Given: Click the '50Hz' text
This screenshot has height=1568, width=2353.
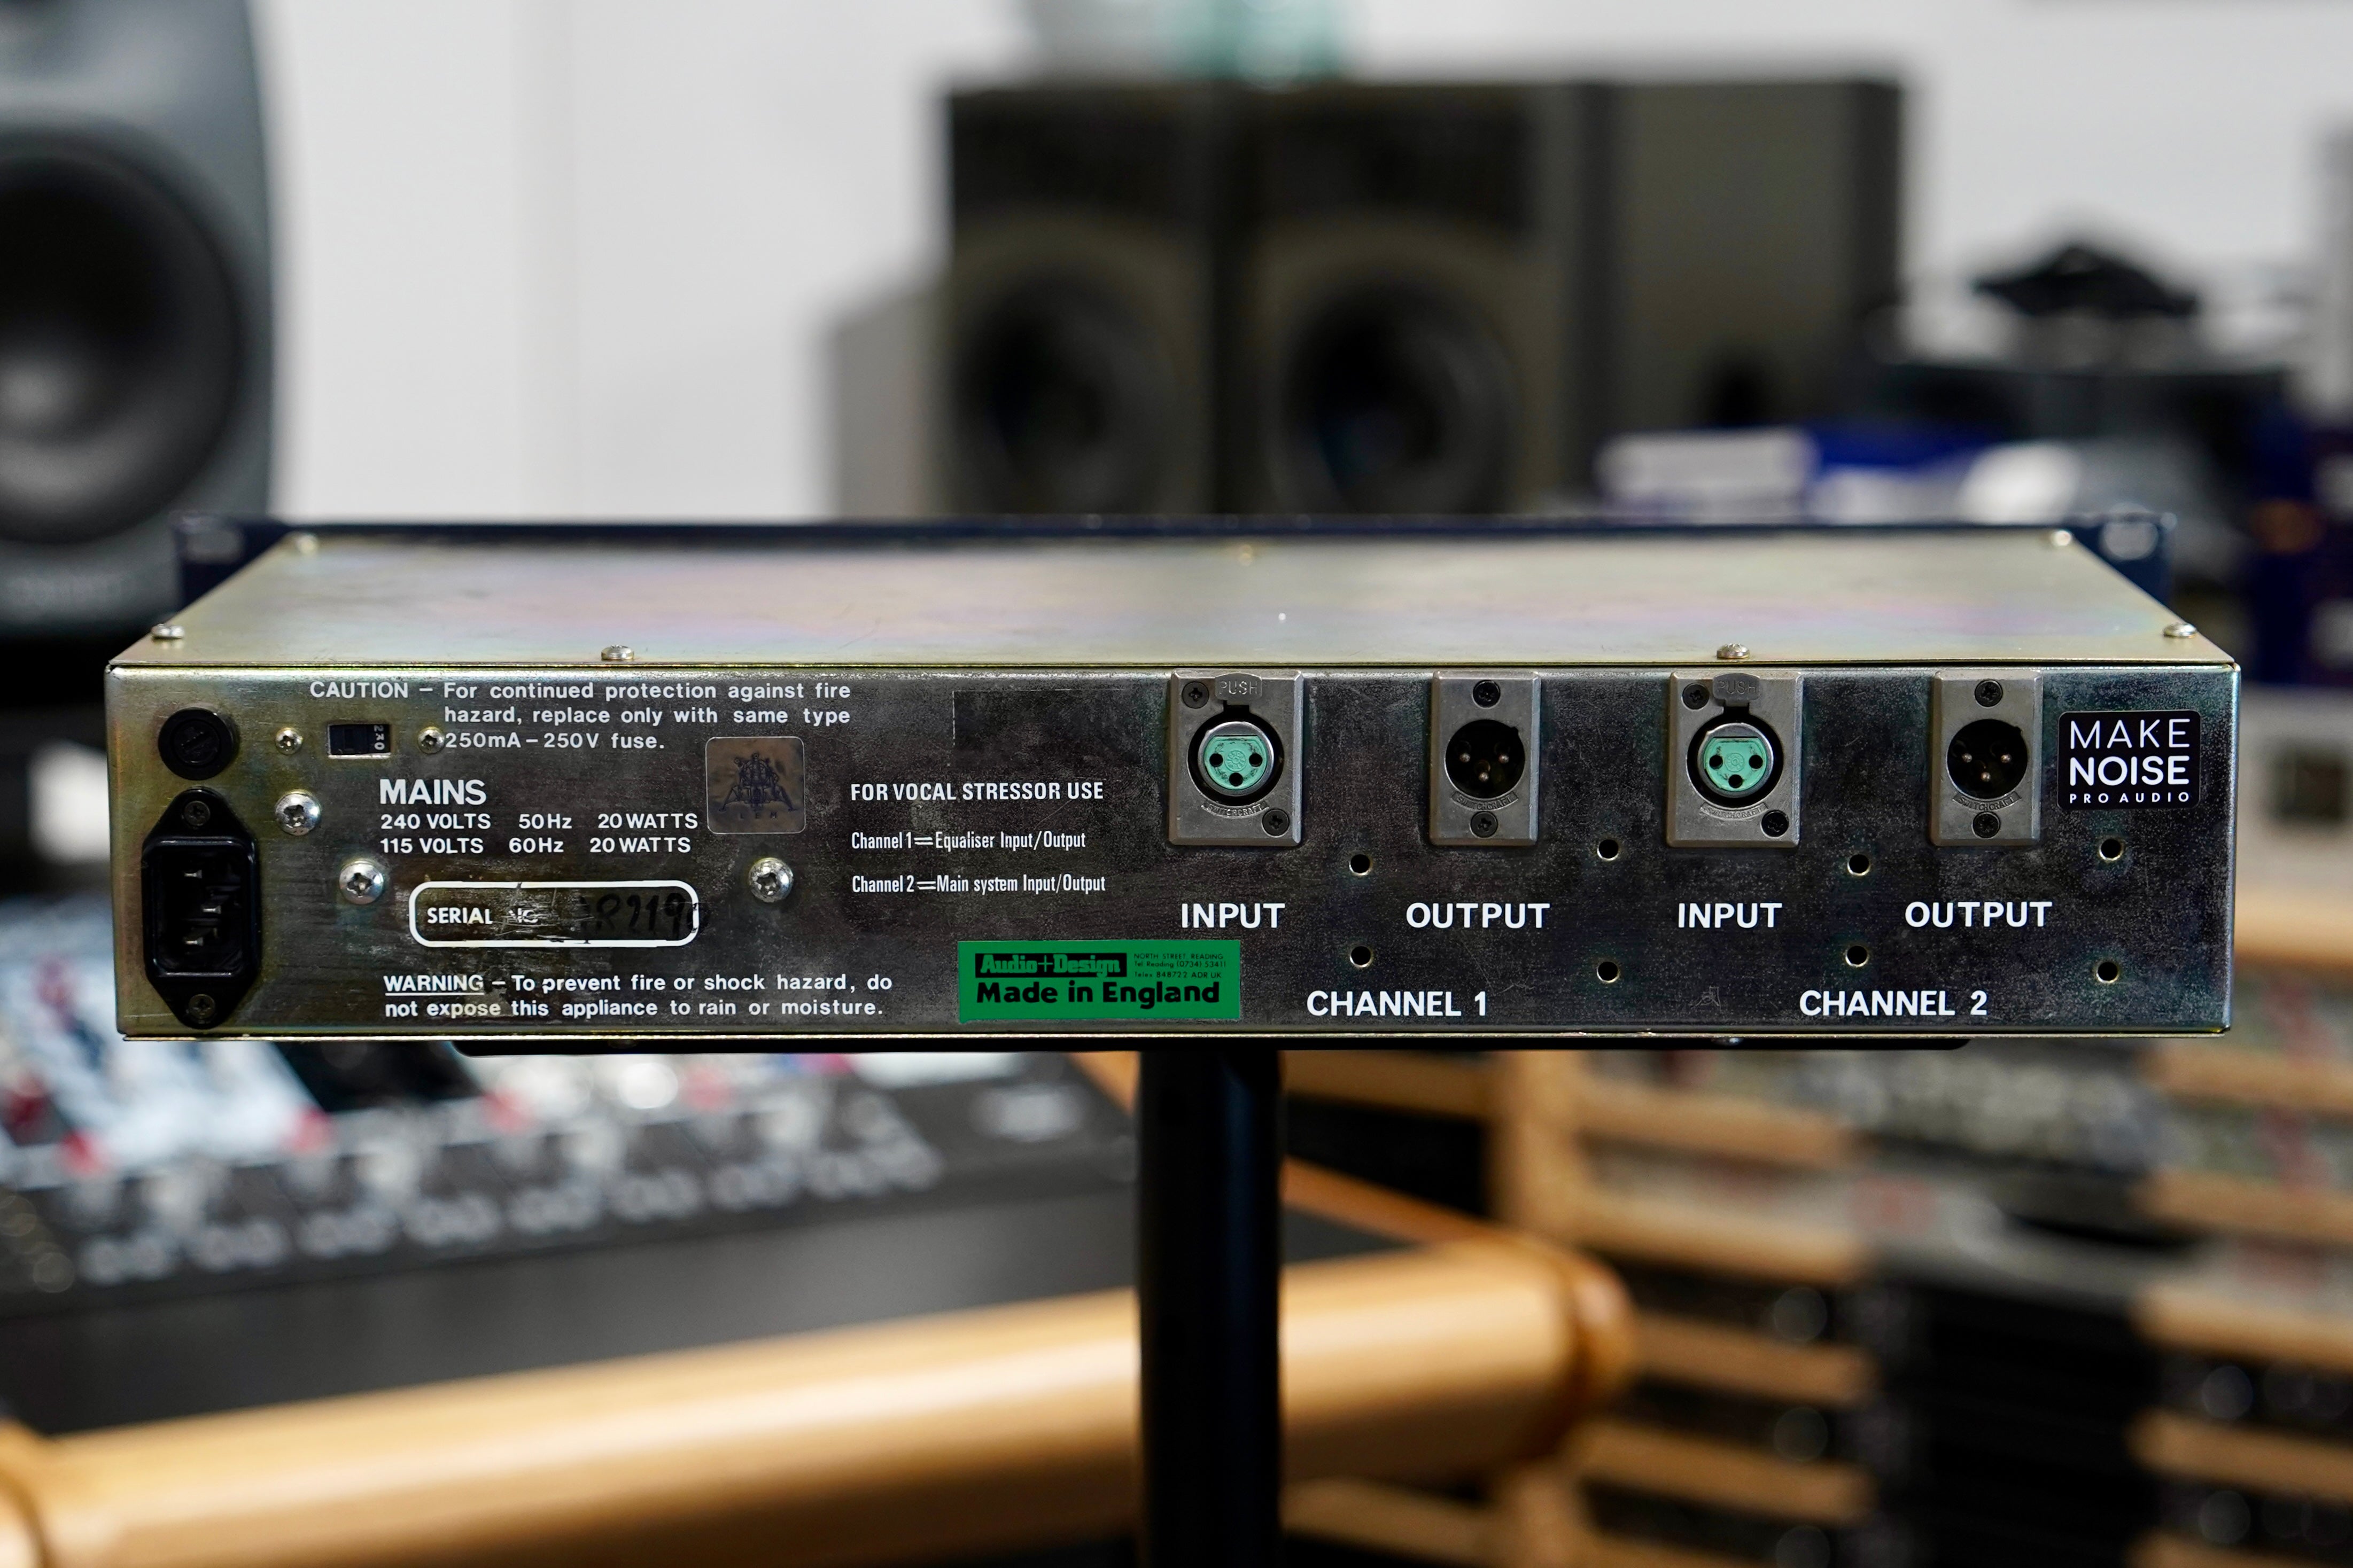Looking at the screenshot, I should [x=545, y=821].
